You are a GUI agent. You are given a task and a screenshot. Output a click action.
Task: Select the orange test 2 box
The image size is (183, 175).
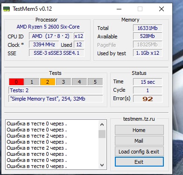[x=48, y=82]
